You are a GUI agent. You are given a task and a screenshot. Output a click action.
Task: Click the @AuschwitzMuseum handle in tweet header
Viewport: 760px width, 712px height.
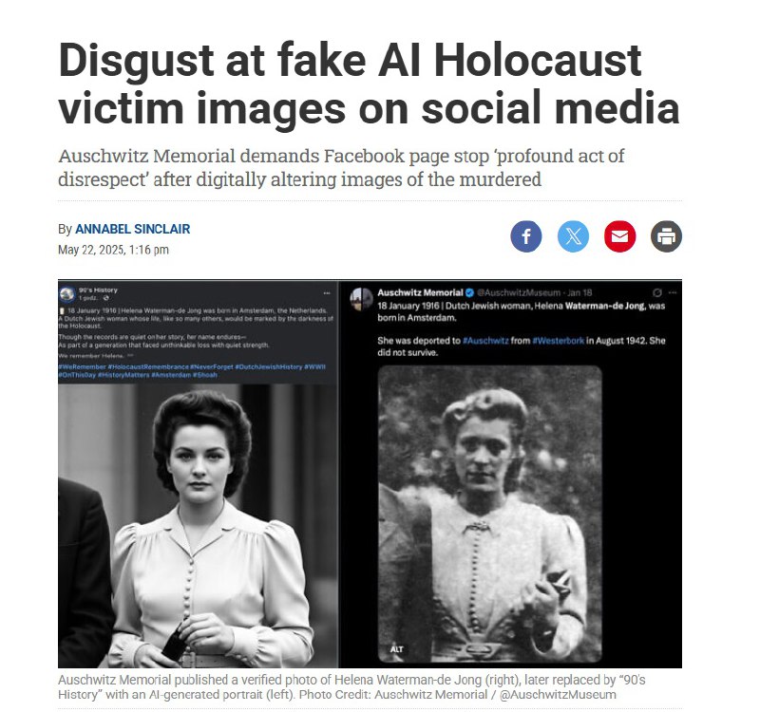(x=519, y=292)
